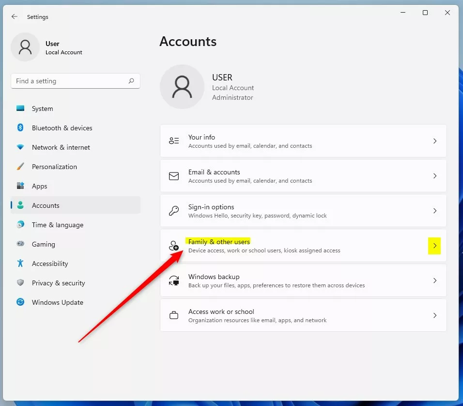Open Sign-in options
The height and width of the screenshot is (406, 463).
point(303,211)
